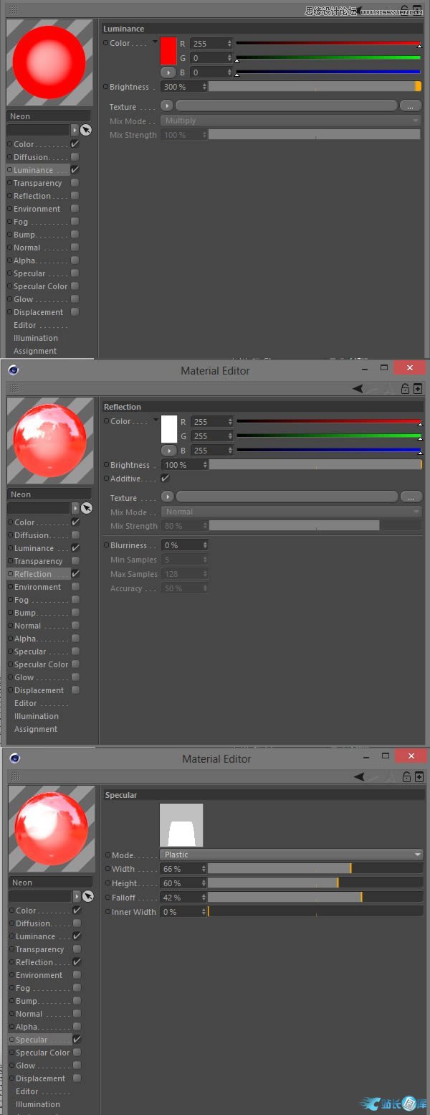The height and width of the screenshot is (1115, 430).
Task: Click the Cinema 4D logo in Reflection window title
Action: pos(14,370)
